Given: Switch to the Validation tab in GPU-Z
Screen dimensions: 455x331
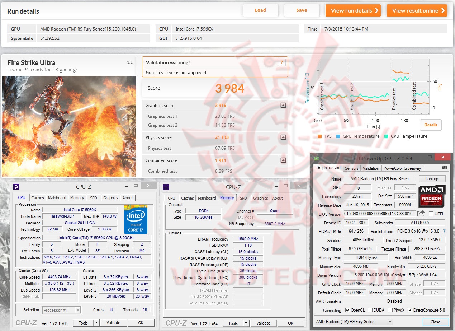Looking at the screenshot, I should [x=371, y=168].
